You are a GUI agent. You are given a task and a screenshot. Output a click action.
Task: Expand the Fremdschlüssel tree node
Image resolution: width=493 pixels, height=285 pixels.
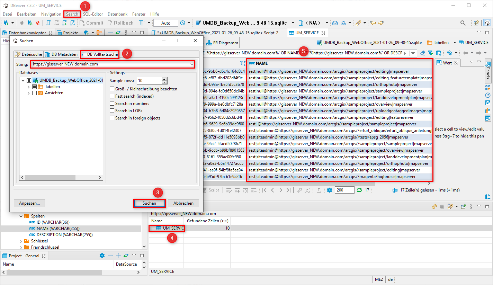tap(21, 247)
